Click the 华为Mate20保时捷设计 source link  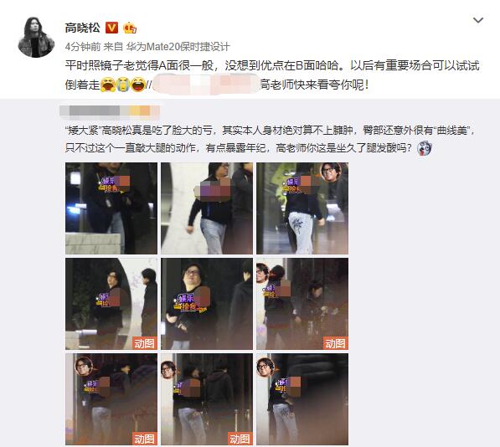[x=178, y=47]
